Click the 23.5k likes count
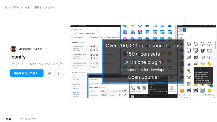Screen dimensions: 217x122 [x=31, y=64]
